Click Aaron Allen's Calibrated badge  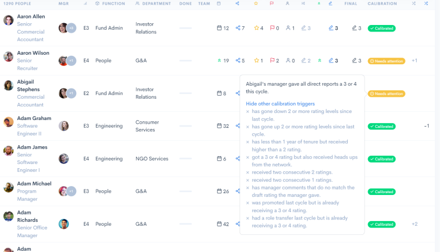point(382,28)
